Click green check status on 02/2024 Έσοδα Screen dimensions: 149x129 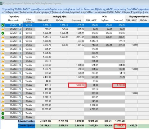coord(3,33)
